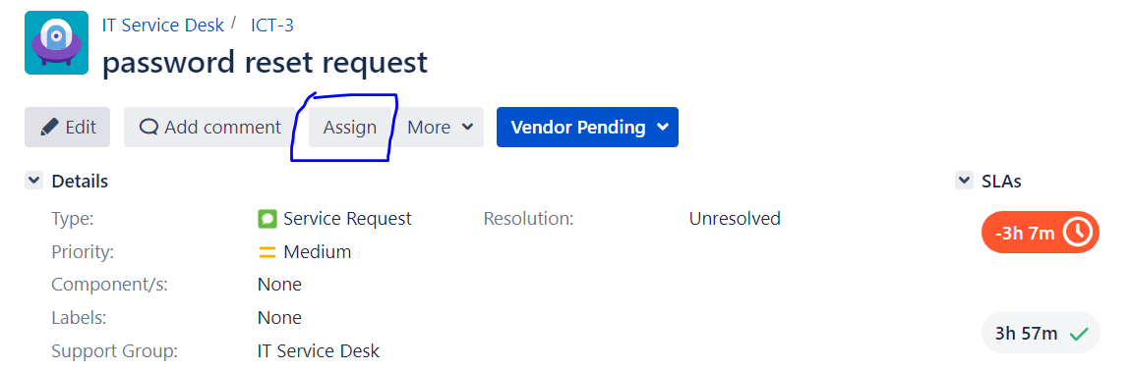Collapse the SLAs section chevron

tap(964, 181)
